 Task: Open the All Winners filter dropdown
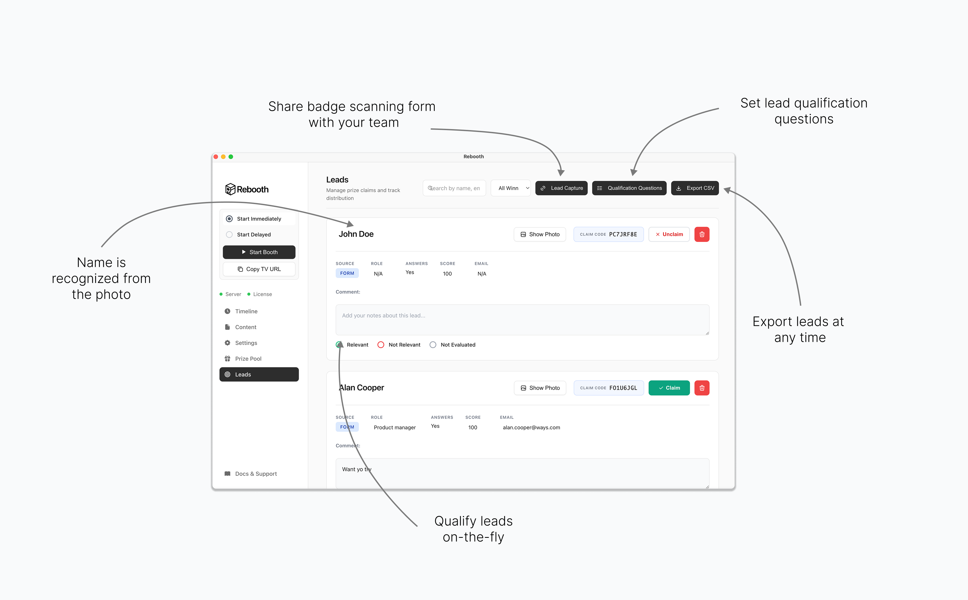(511, 188)
